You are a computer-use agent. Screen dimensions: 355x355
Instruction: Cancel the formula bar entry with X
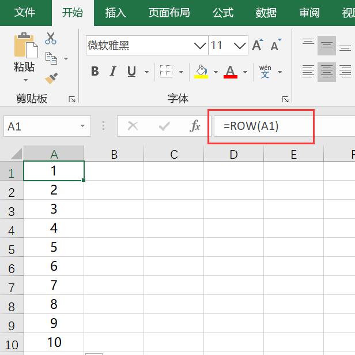[x=133, y=126]
